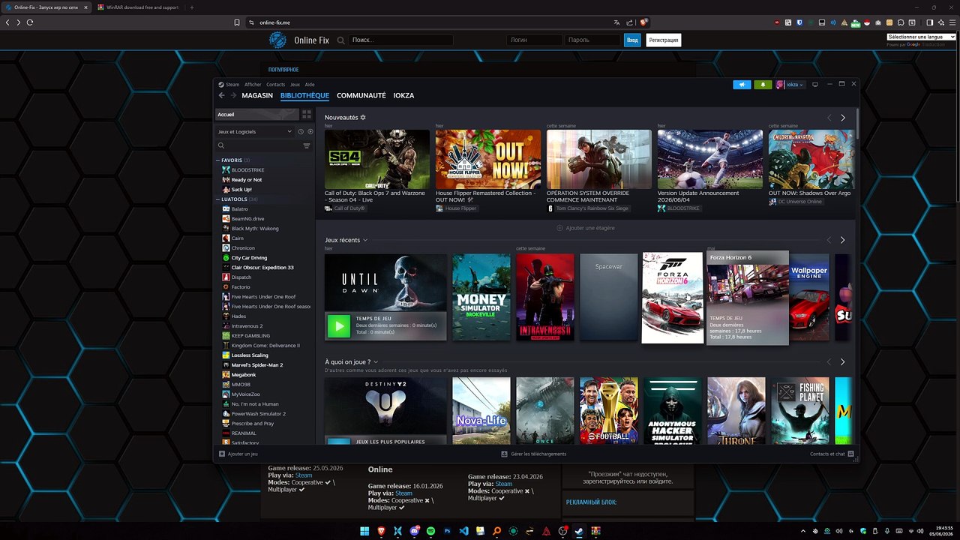The width and height of the screenshot is (960, 540).
Task: Switch library to grid collections view
Action: coord(306,114)
